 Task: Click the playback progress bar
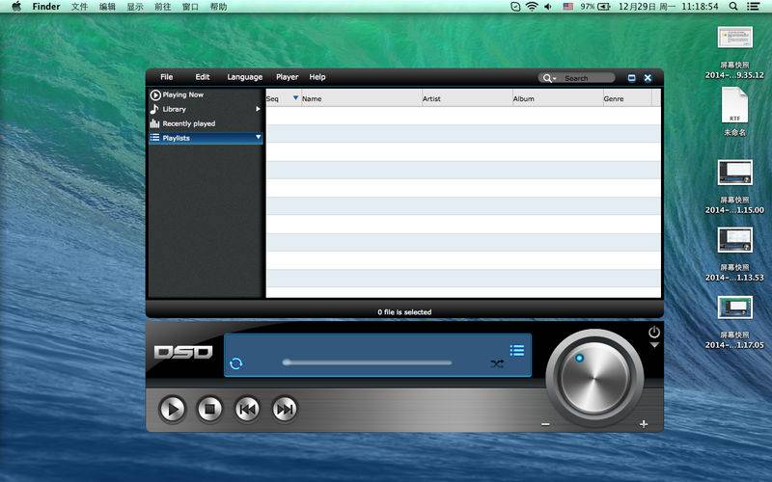click(368, 362)
